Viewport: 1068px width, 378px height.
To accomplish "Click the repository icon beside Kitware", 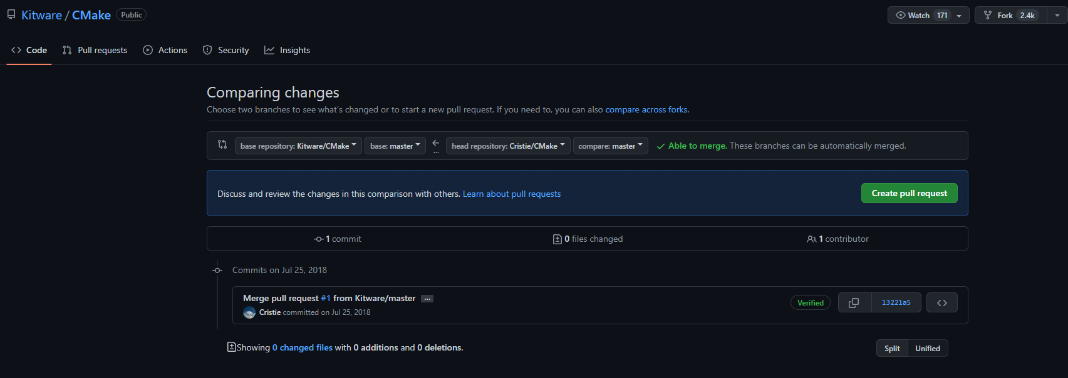I will pyautogui.click(x=11, y=14).
